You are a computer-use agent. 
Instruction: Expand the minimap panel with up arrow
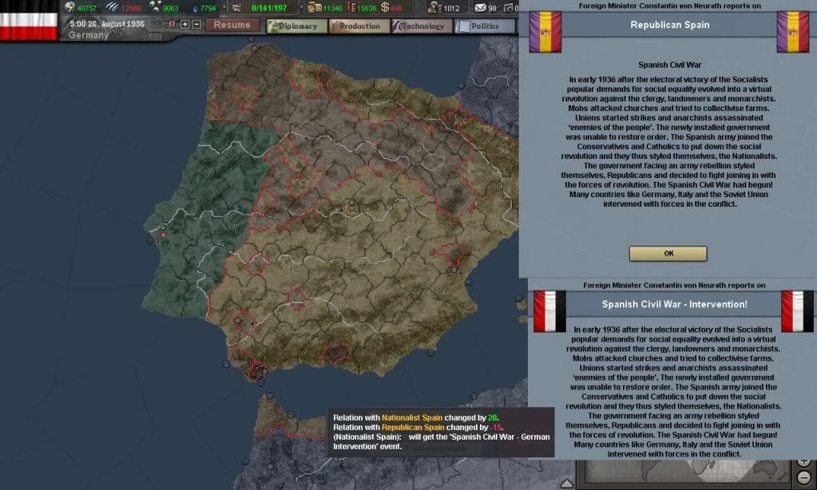coord(567,484)
